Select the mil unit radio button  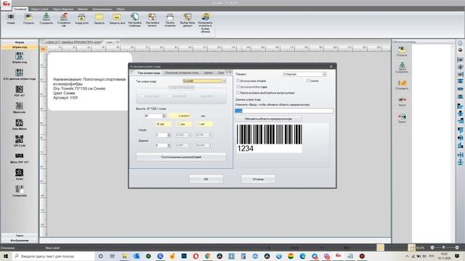click(x=198, y=124)
